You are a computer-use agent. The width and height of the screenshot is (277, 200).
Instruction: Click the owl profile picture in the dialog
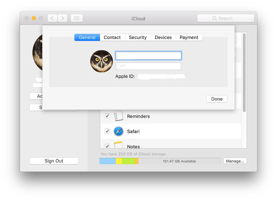101,61
